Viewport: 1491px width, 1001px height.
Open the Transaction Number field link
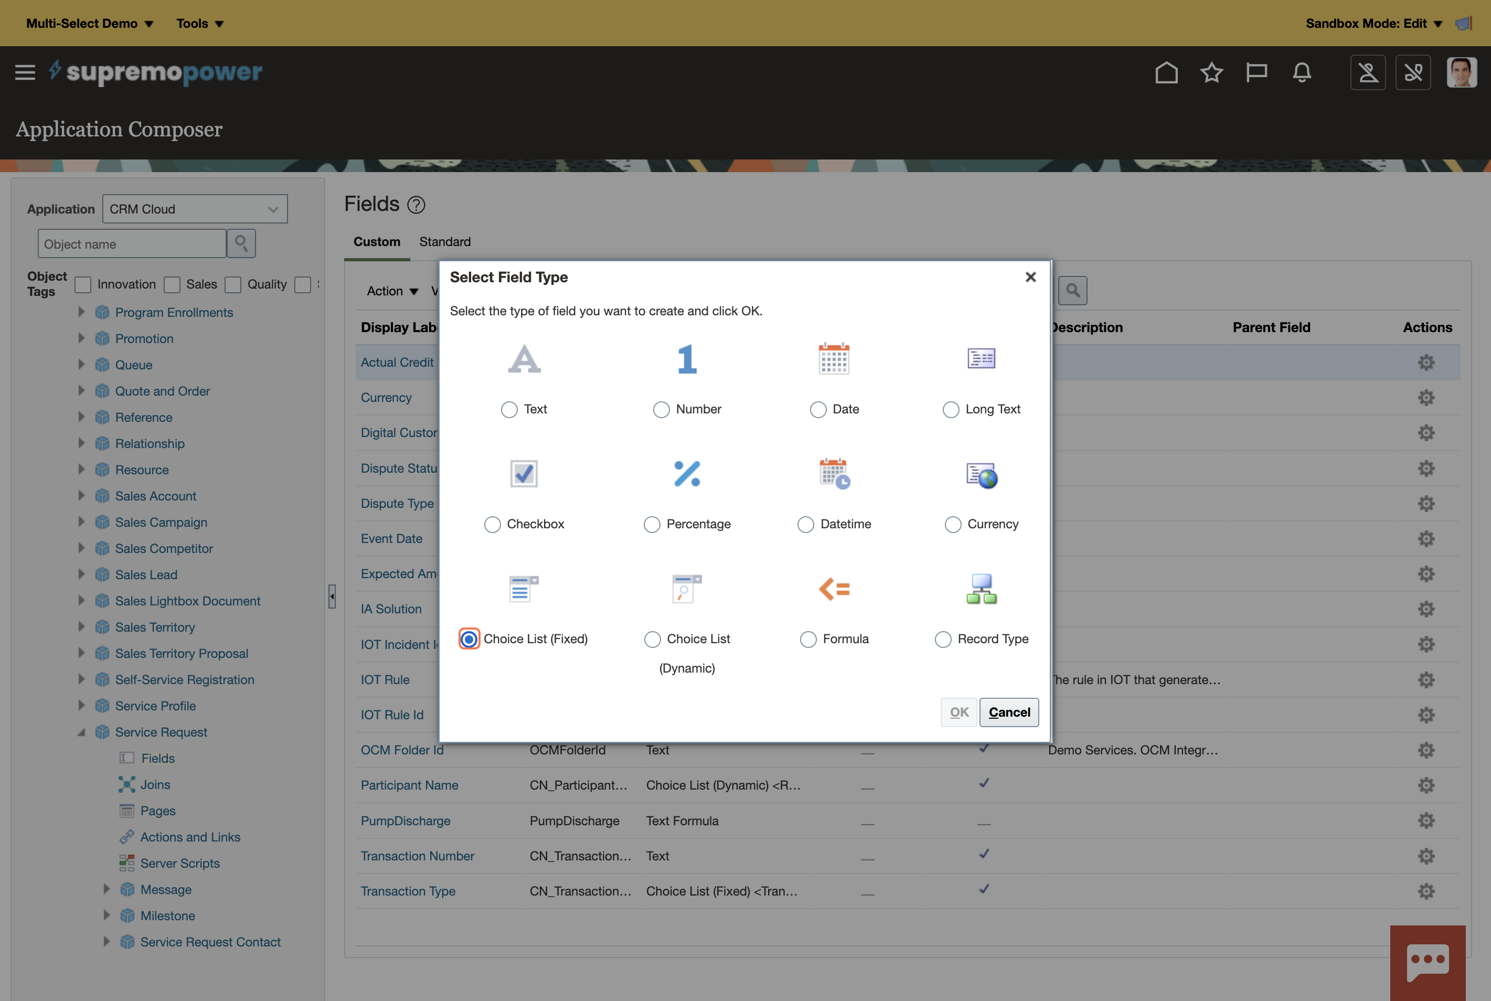pyautogui.click(x=418, y=856)
